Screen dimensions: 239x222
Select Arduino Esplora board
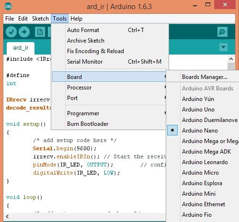203,183
